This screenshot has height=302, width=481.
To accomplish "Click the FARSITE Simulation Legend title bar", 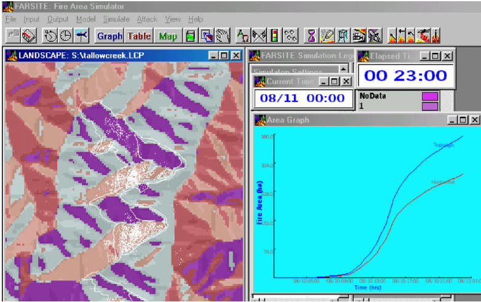I will [301, 55].
